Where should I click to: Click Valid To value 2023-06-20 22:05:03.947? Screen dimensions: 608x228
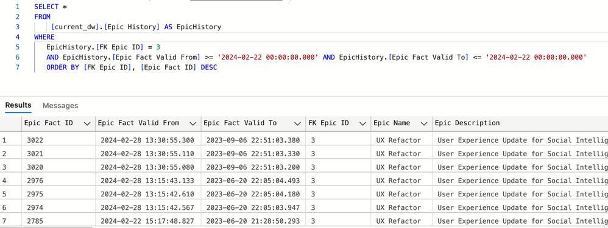[253, 207]
